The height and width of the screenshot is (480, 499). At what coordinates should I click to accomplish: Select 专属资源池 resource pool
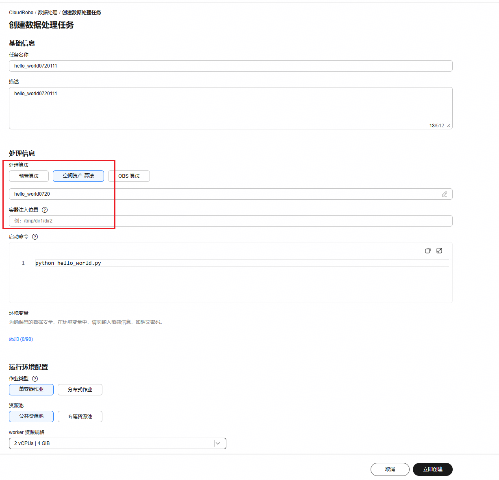80,417
